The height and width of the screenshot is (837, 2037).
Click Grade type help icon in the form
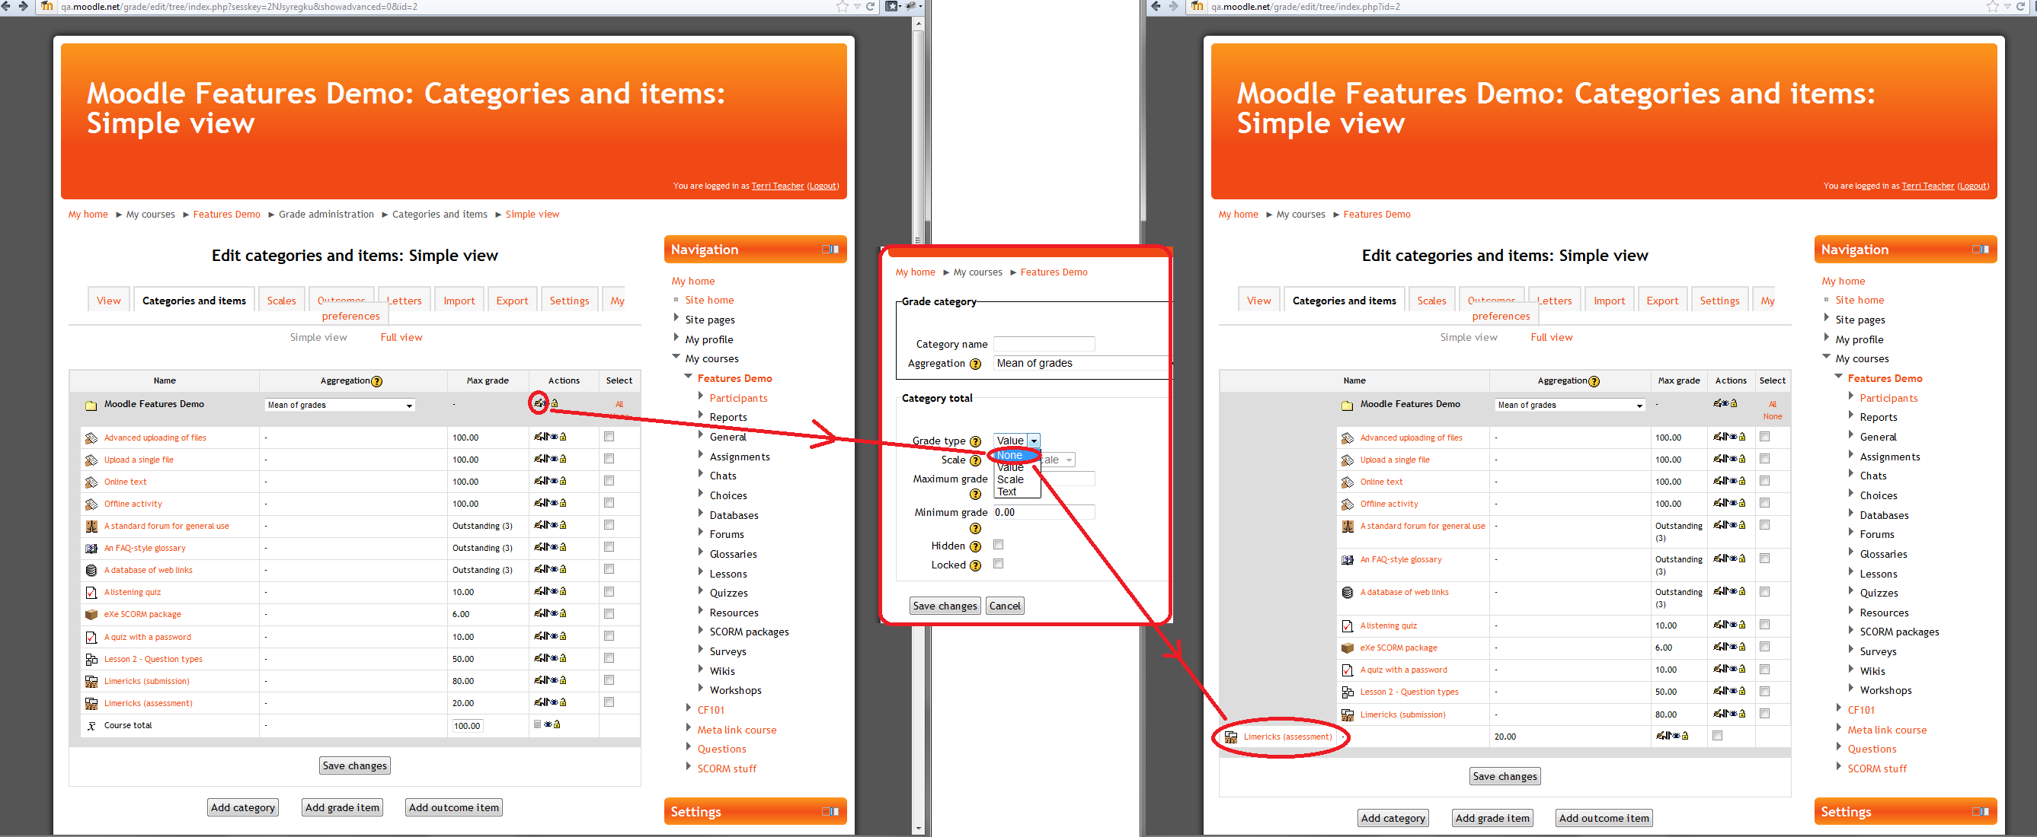(976, 442)
